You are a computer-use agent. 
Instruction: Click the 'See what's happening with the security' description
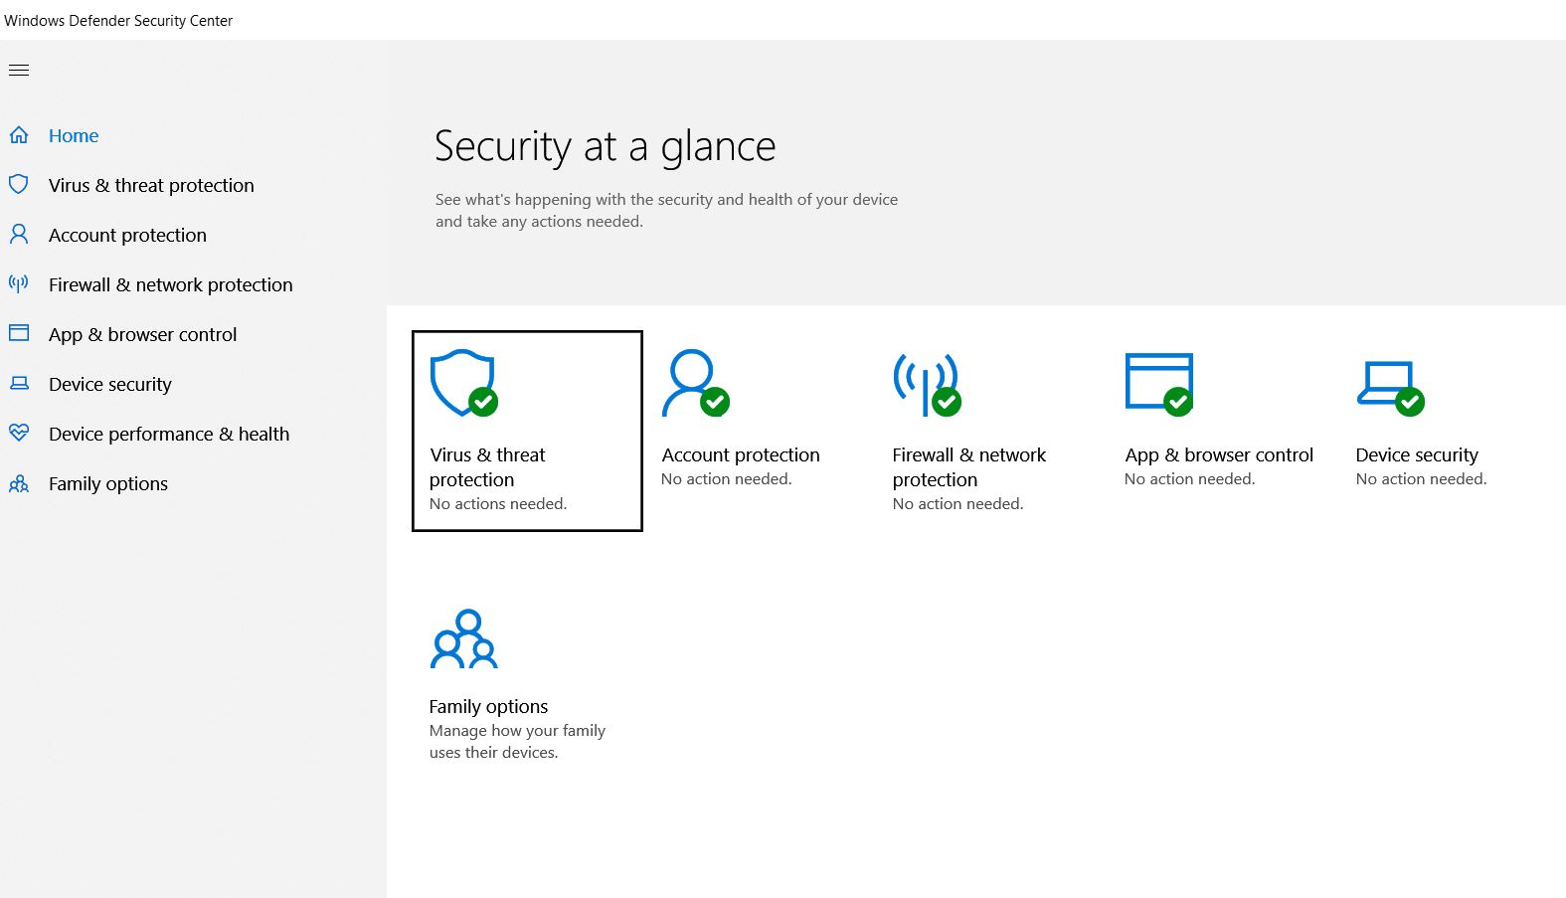tap(666, 210)
